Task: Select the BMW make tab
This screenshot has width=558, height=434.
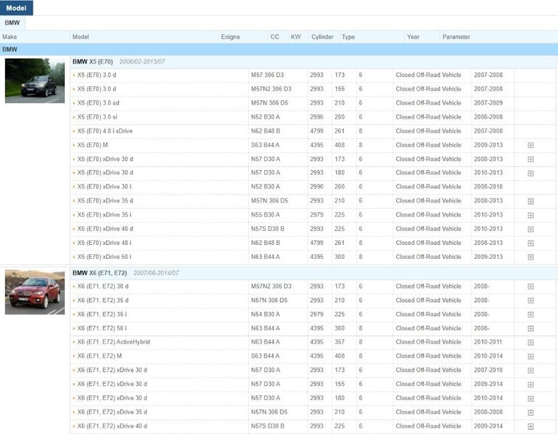Action: click(13, 23)
